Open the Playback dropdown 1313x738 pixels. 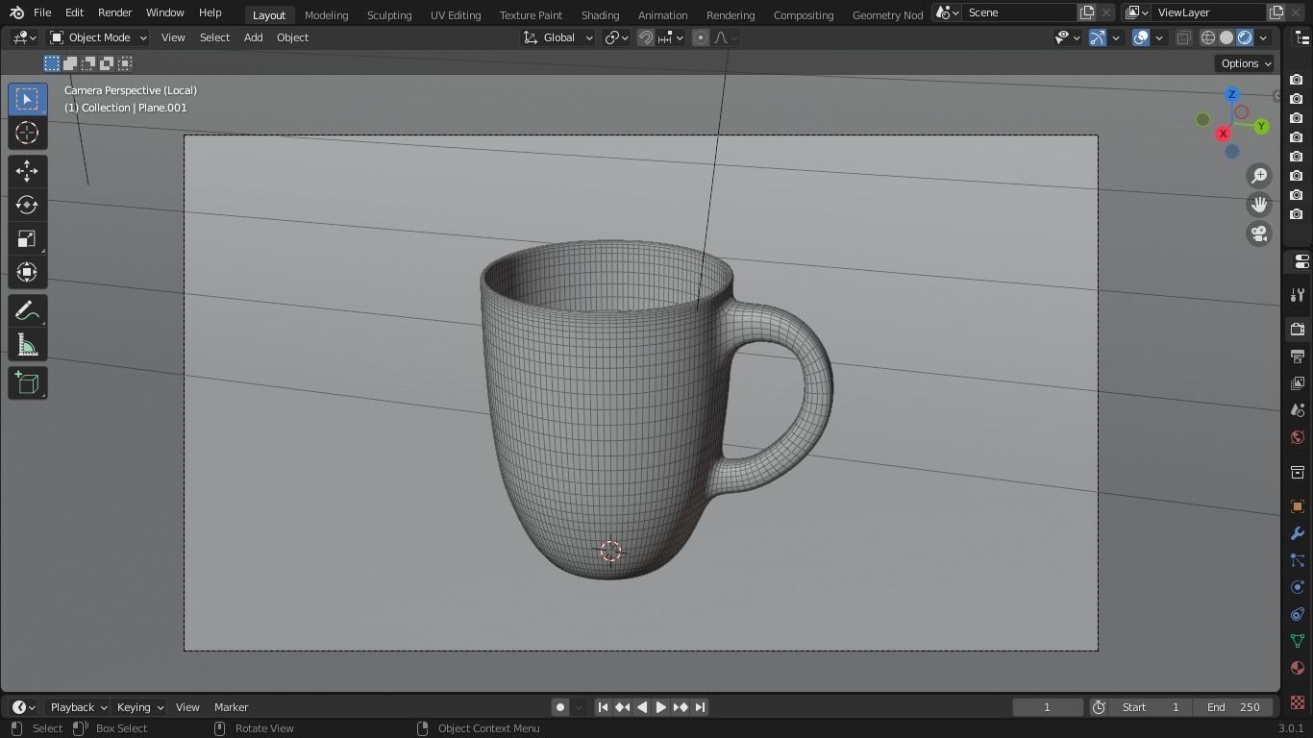78,707
